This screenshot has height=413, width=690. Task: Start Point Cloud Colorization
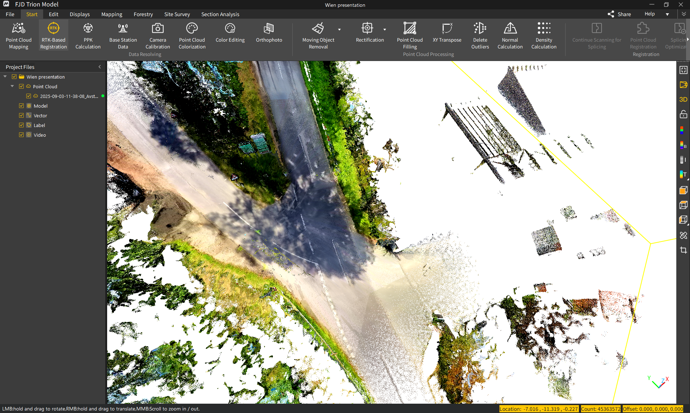tap(192, 35)
